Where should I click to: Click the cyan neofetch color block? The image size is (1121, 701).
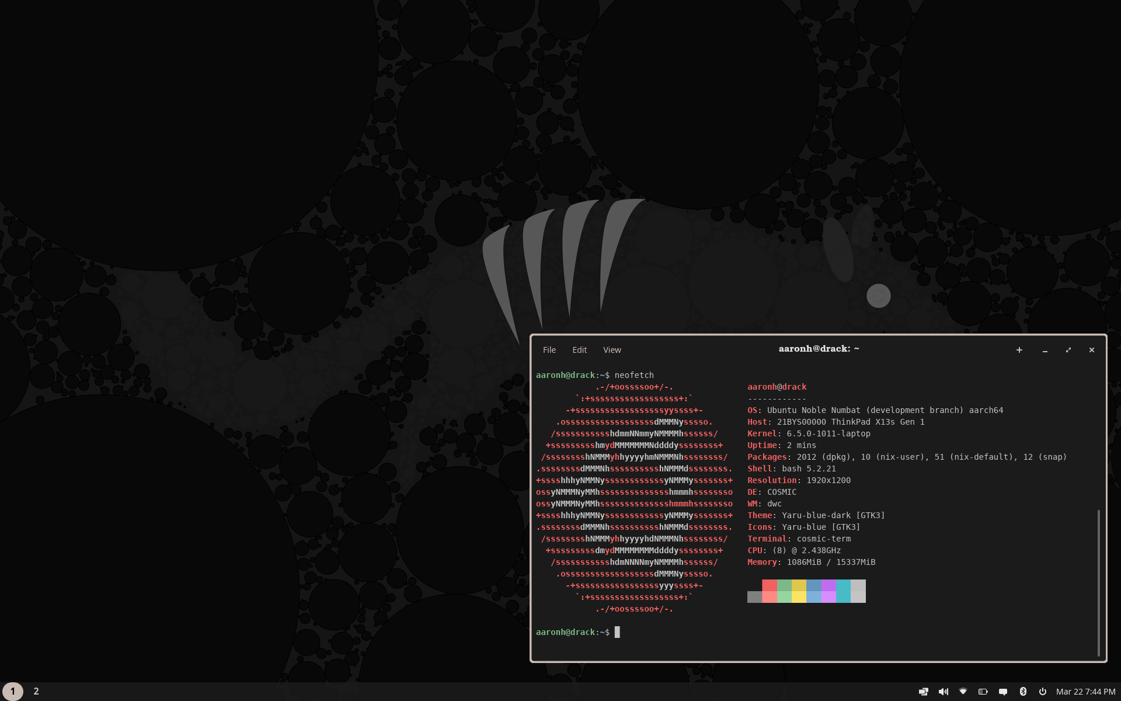[843, 591]
